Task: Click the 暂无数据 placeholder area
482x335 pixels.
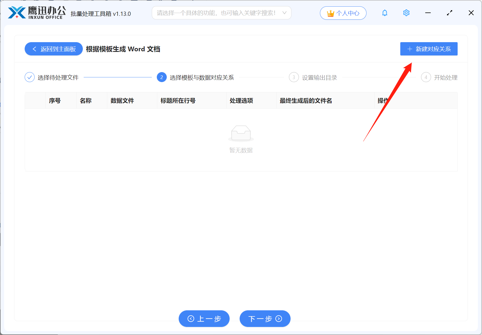Action: point(241,150)
